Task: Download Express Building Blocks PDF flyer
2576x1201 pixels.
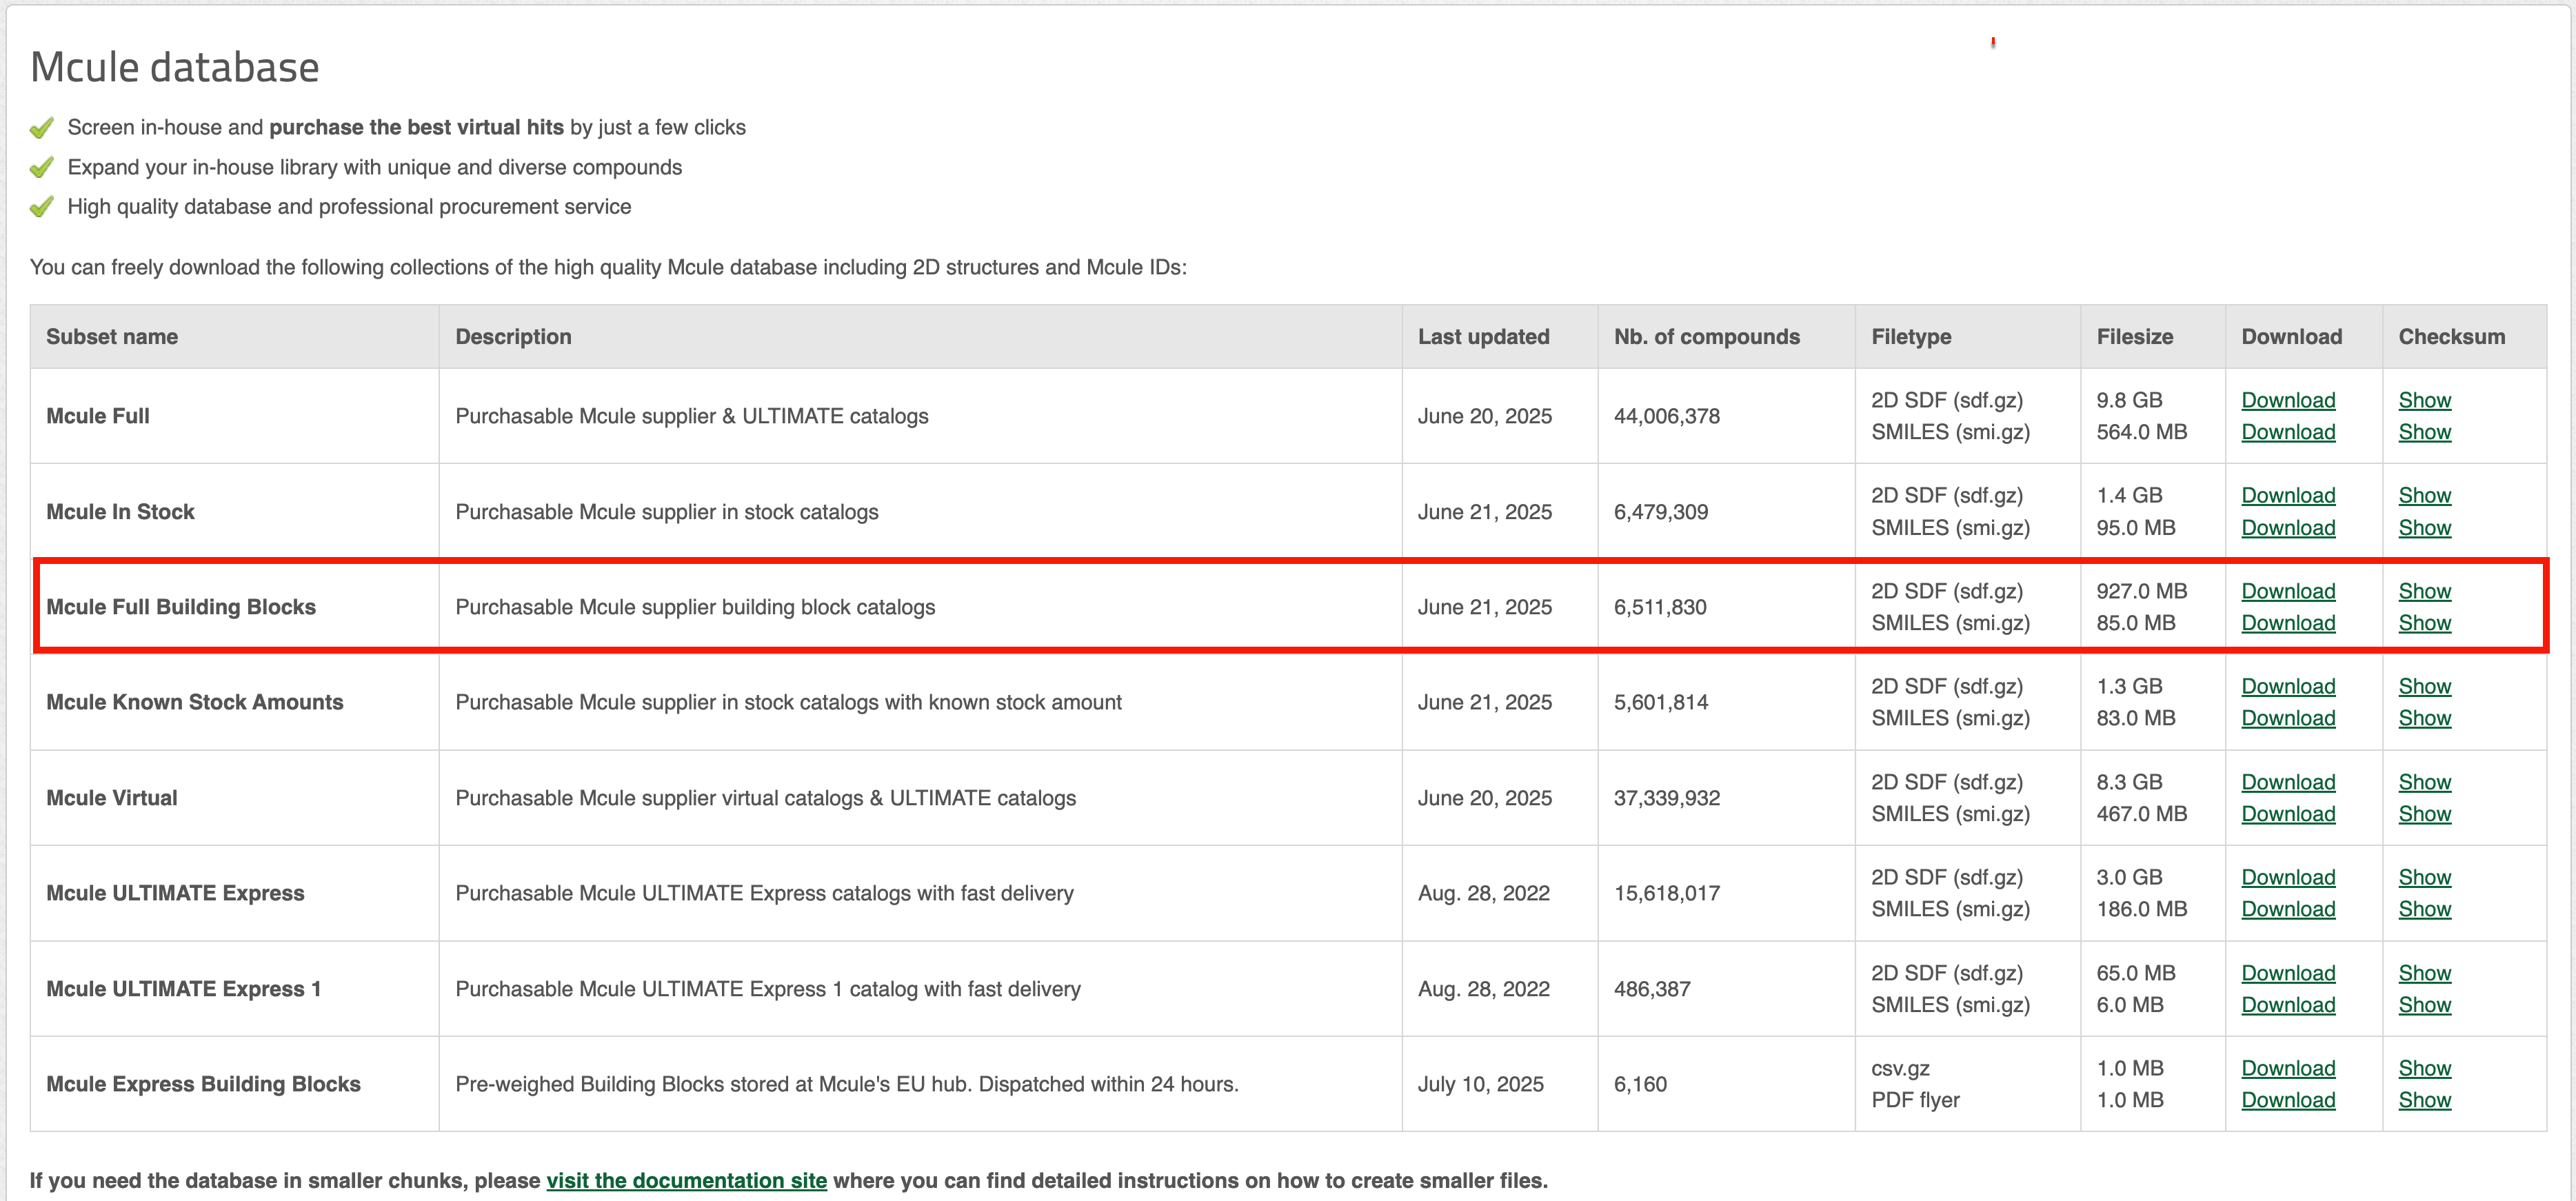Action: pyautogui.click(x=2288, y=1100)
